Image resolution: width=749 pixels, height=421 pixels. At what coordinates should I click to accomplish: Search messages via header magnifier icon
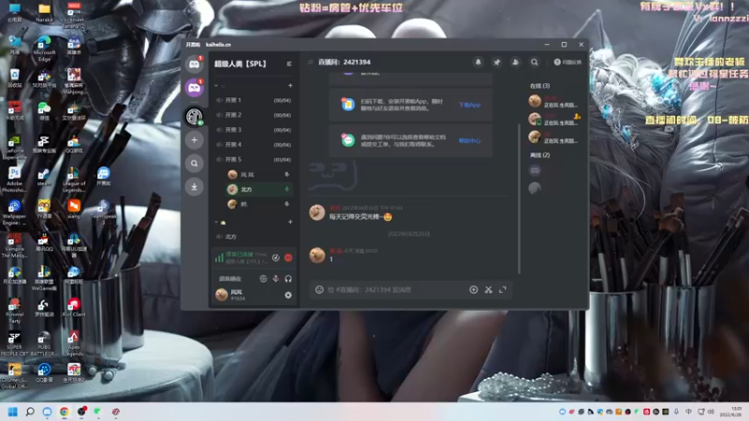coord(534,62)
